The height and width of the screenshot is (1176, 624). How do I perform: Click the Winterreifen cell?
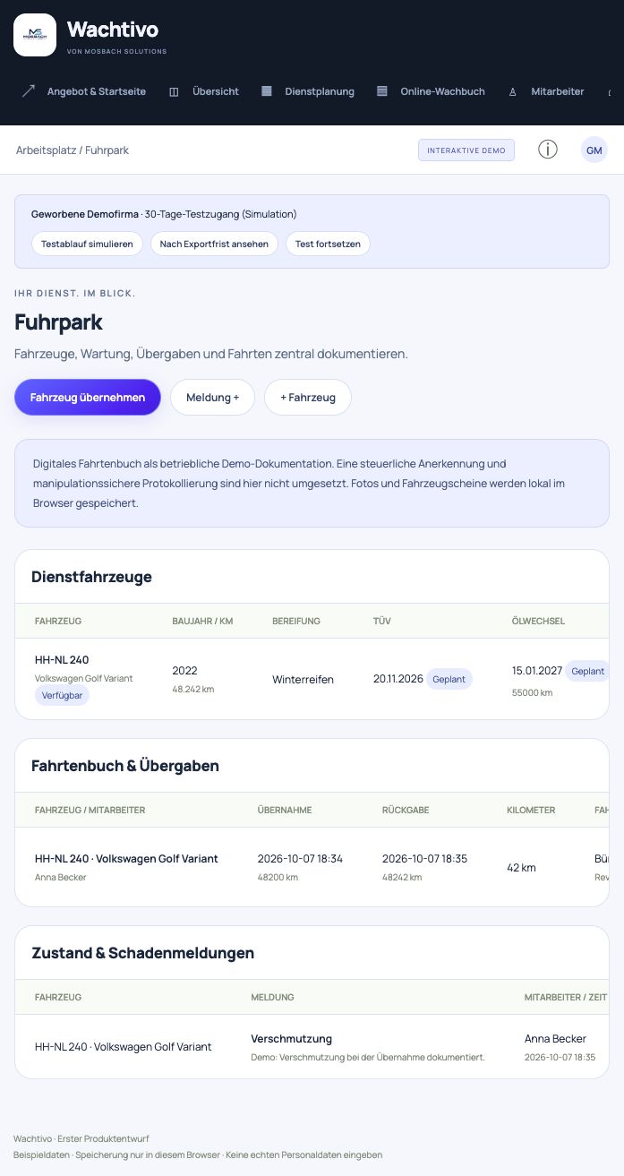[x=303, y=680]
